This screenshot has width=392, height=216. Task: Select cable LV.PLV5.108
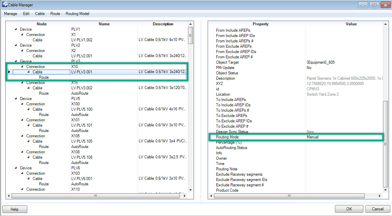(82, 157)
